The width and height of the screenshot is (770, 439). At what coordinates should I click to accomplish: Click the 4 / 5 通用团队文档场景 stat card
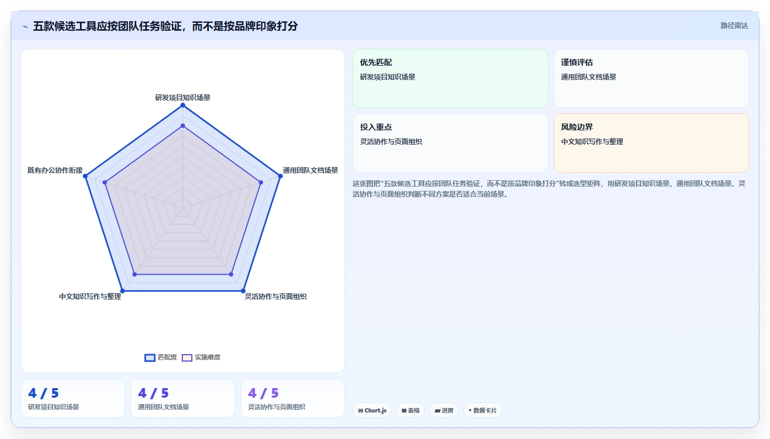(x=183, y=398)
